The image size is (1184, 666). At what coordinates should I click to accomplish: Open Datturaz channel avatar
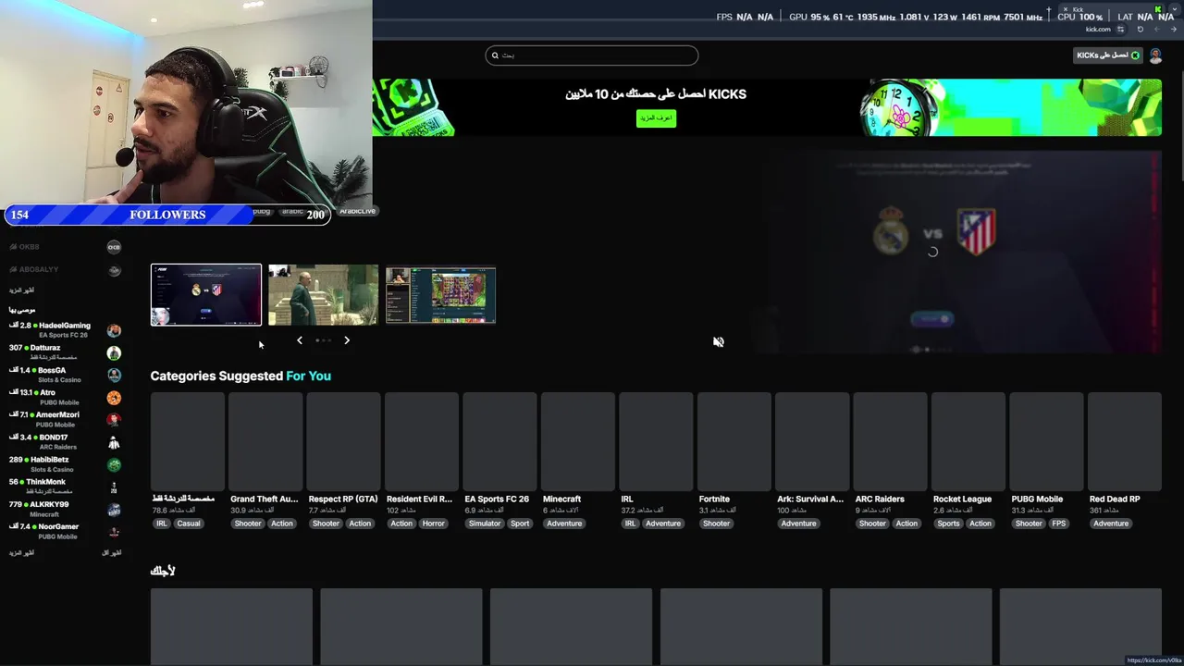[114, 352]
